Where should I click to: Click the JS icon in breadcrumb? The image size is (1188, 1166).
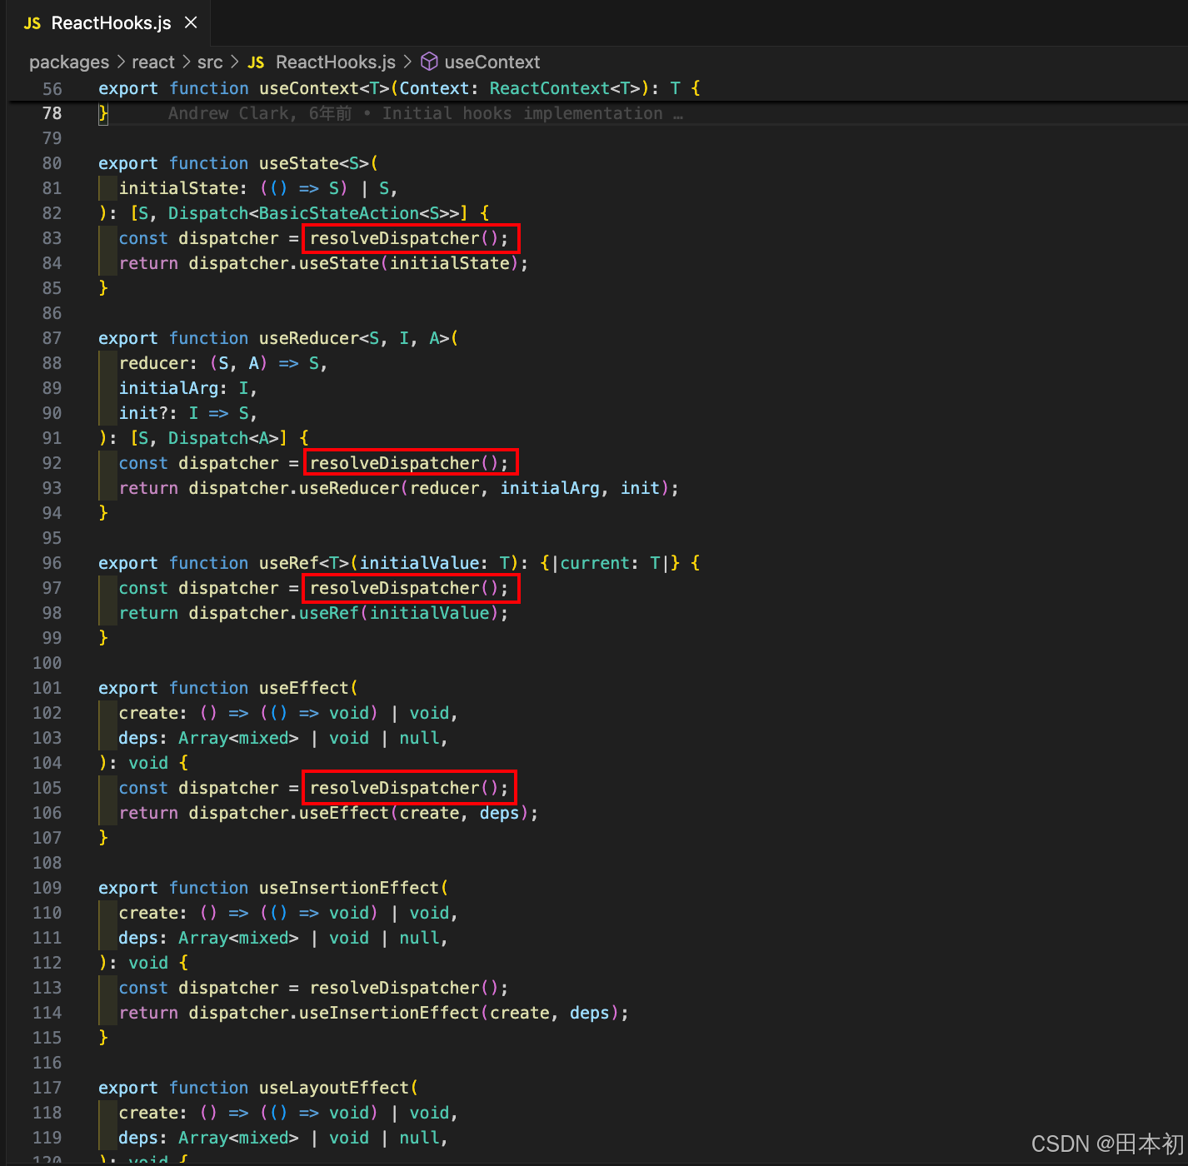click(x=256, y=62)
